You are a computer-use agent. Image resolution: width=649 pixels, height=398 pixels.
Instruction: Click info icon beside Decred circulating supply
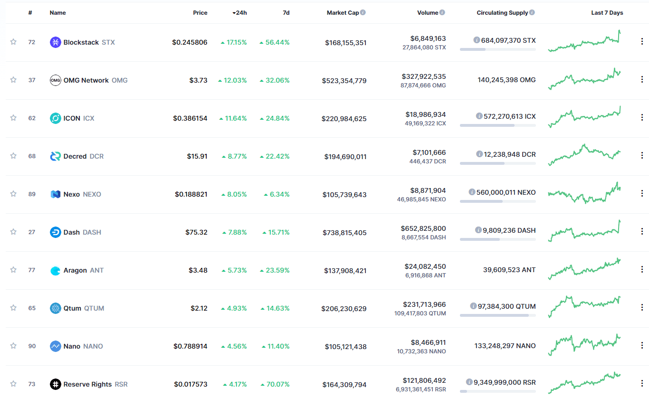coord(479,154)
